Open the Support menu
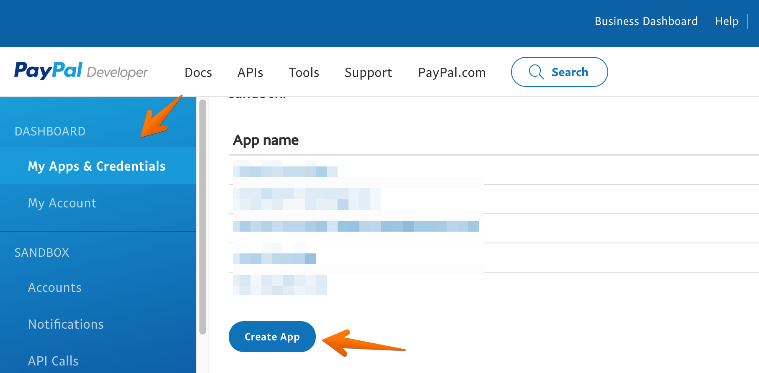Screen dimensions: 759x373 [x=368, y=72]
